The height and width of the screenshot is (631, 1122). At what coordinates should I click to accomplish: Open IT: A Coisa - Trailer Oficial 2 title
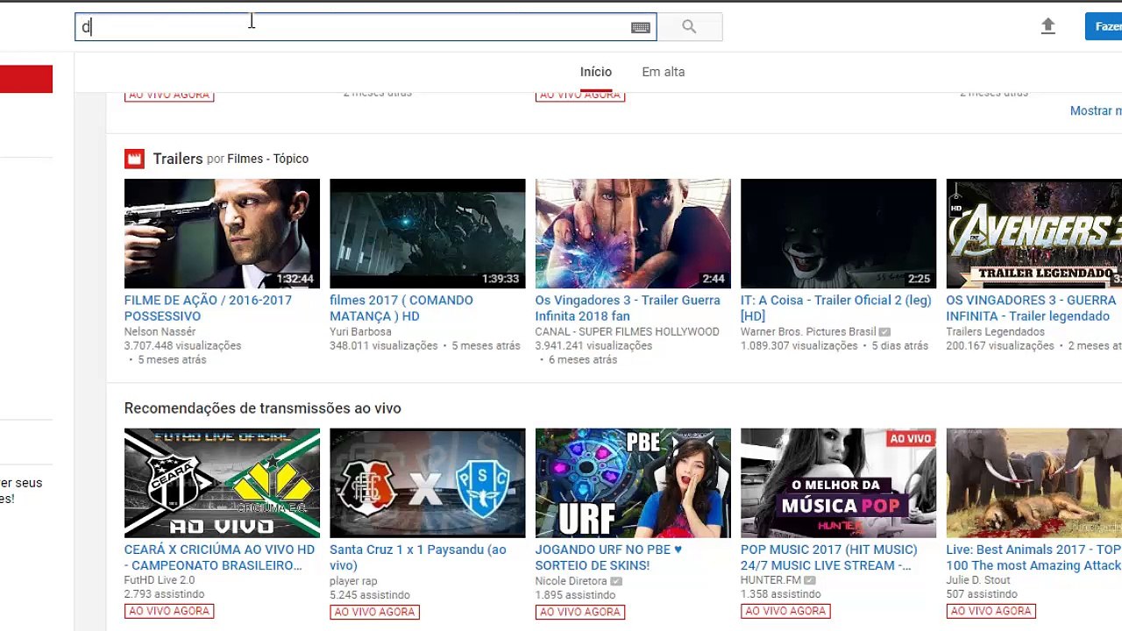coord(836,308)
